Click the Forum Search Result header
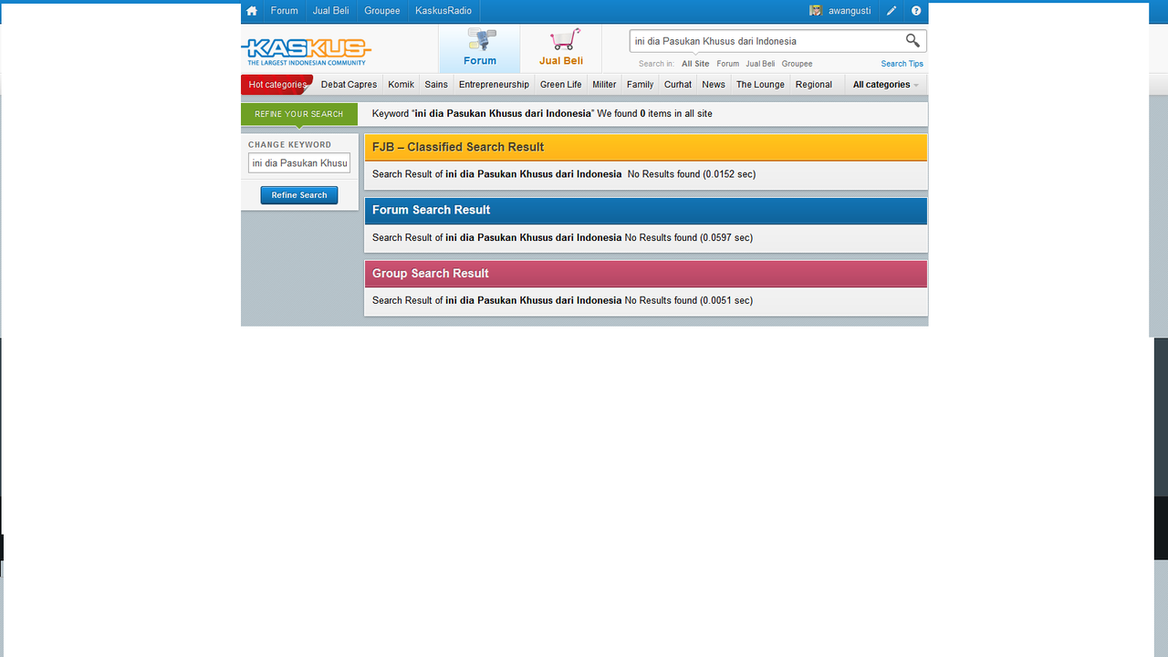This screenshot has width=1168, height=657. point(645,211)
